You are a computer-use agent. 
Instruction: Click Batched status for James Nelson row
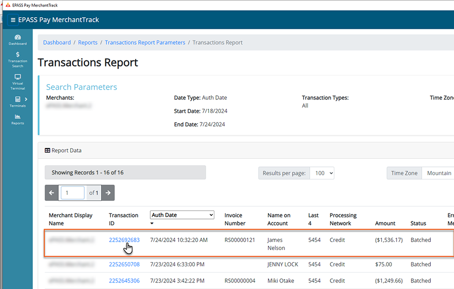click(x=421, y=240)
